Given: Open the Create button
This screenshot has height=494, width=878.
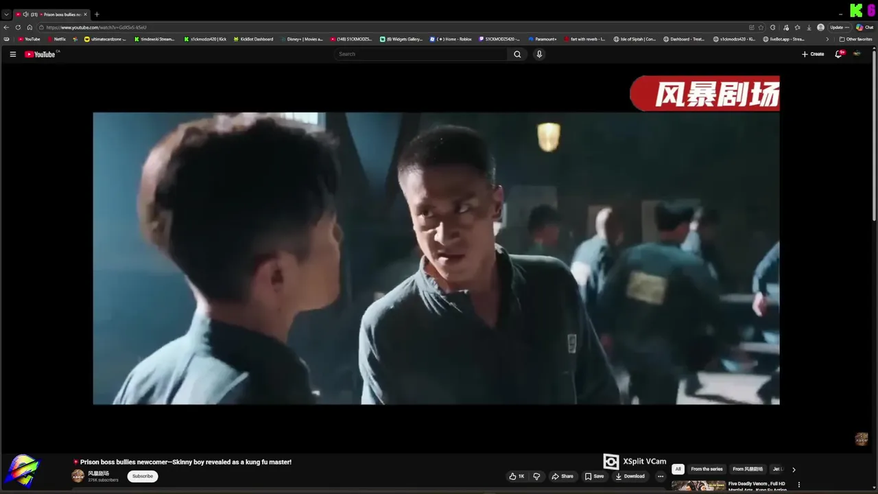Looking at the screenshot, I should point(813,54).
